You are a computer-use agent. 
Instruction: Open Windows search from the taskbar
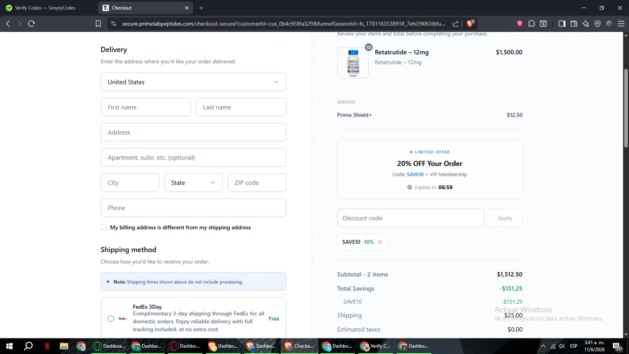click(29, 346)
